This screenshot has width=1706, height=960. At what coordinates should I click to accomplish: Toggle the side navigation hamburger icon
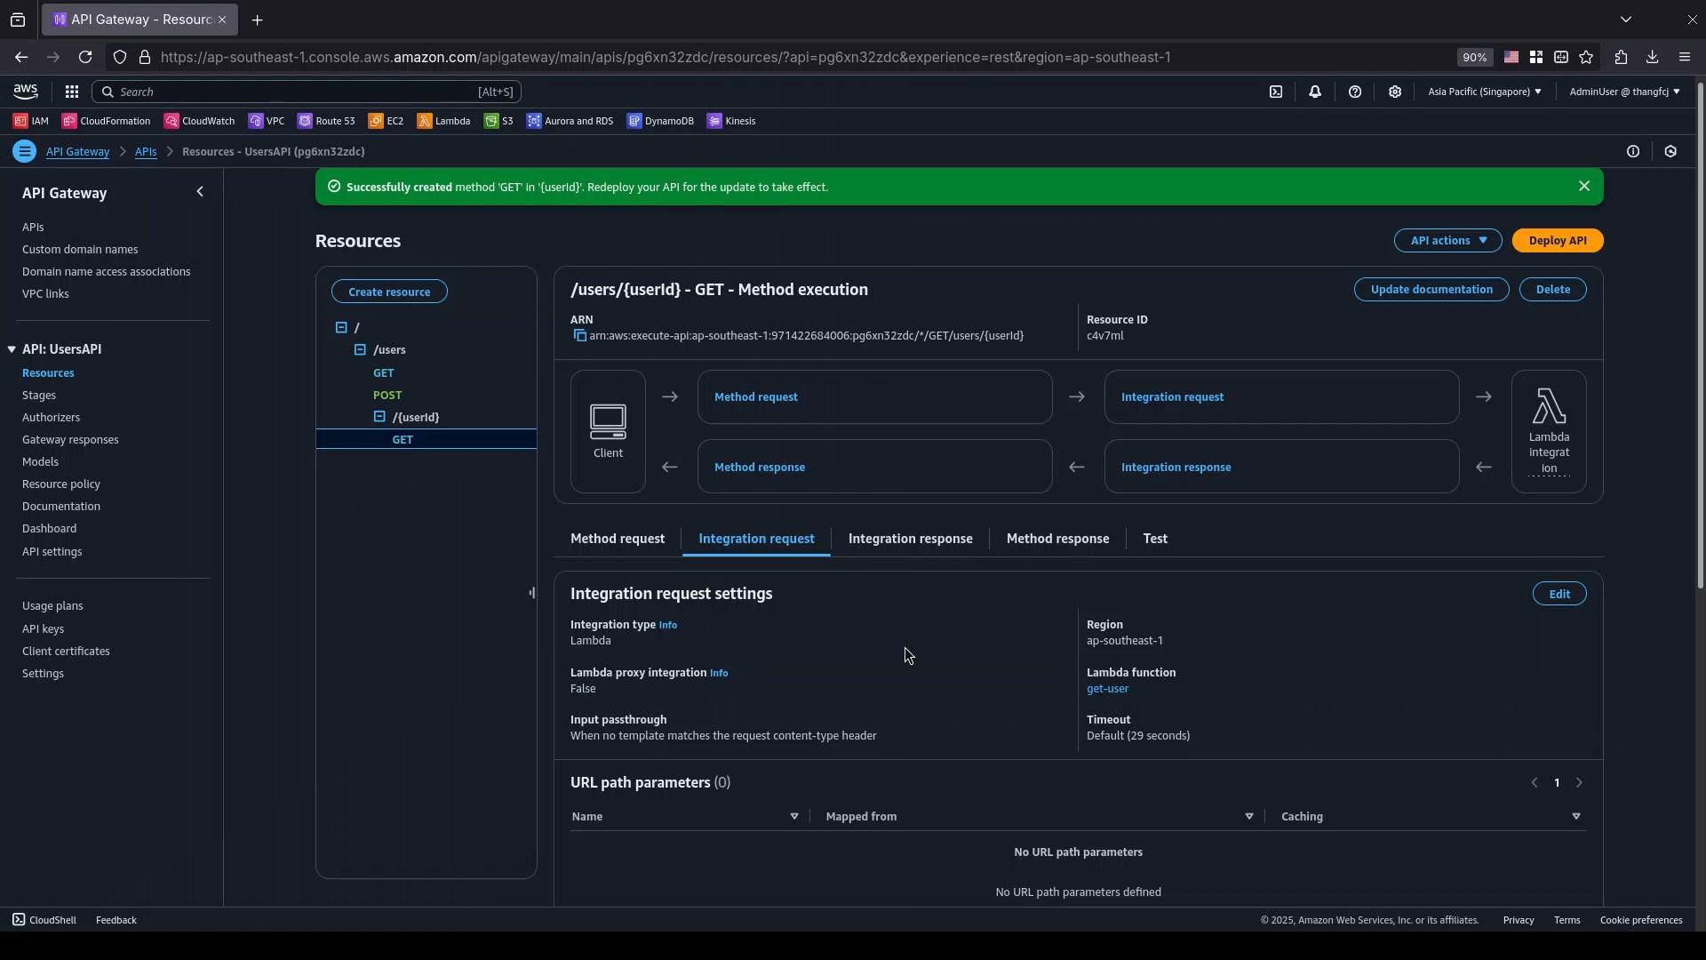click(x=25, y=151)
